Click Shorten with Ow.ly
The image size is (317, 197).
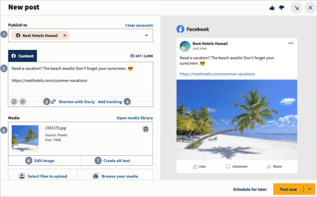[x=77, y=102]
